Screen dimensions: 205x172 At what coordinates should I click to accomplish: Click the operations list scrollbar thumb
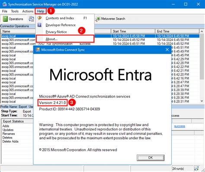[x=202, y=57]
